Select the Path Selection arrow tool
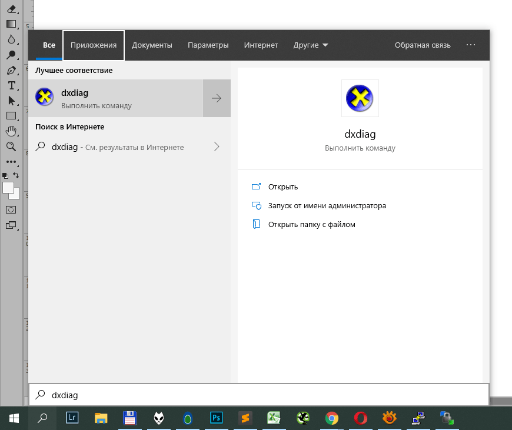 click(x=11, y=101)
